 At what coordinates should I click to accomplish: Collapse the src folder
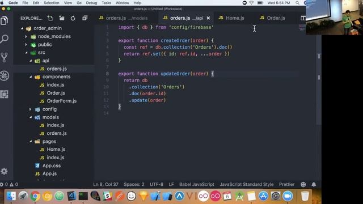point(27,53)
